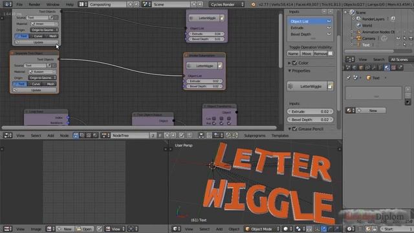Click the NodeTree name field
This screenshot has height=233, width=414.
coord(129,135)
